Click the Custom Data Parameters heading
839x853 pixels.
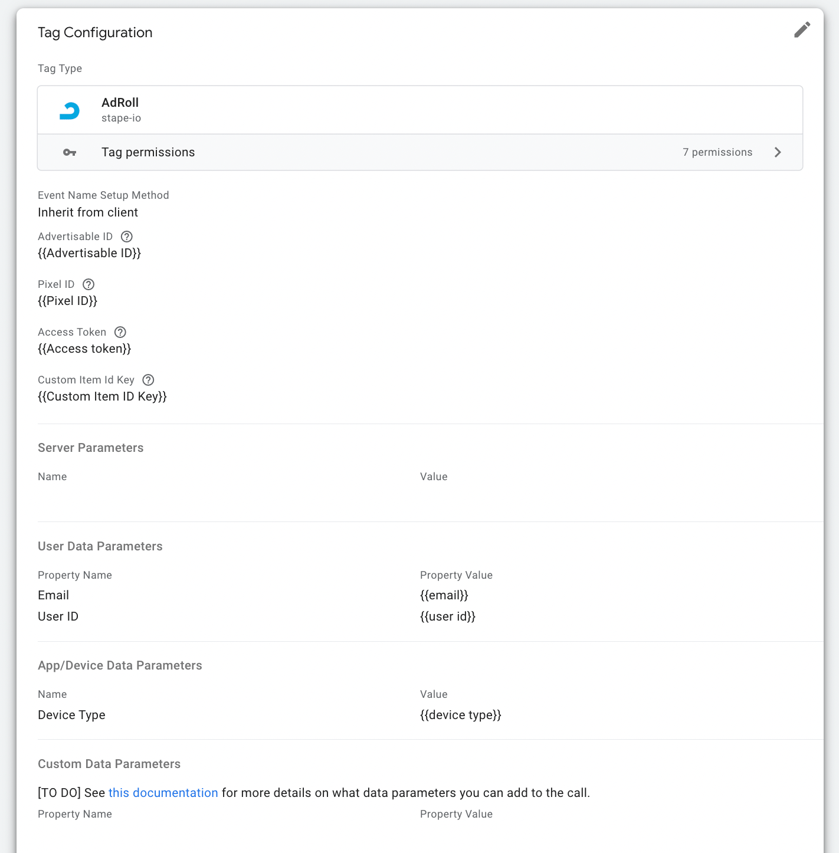click(x=109, y=764)
